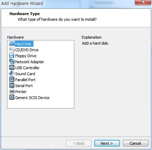Viewport: 152px width, 150px height.
Task: Choose CD/DVD Drive from hardware list
Action: (x=27, y=50)
